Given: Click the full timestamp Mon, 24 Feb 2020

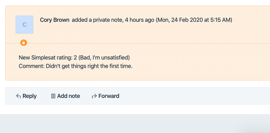Looking at the screenshot, I should [x=194, y=20].
